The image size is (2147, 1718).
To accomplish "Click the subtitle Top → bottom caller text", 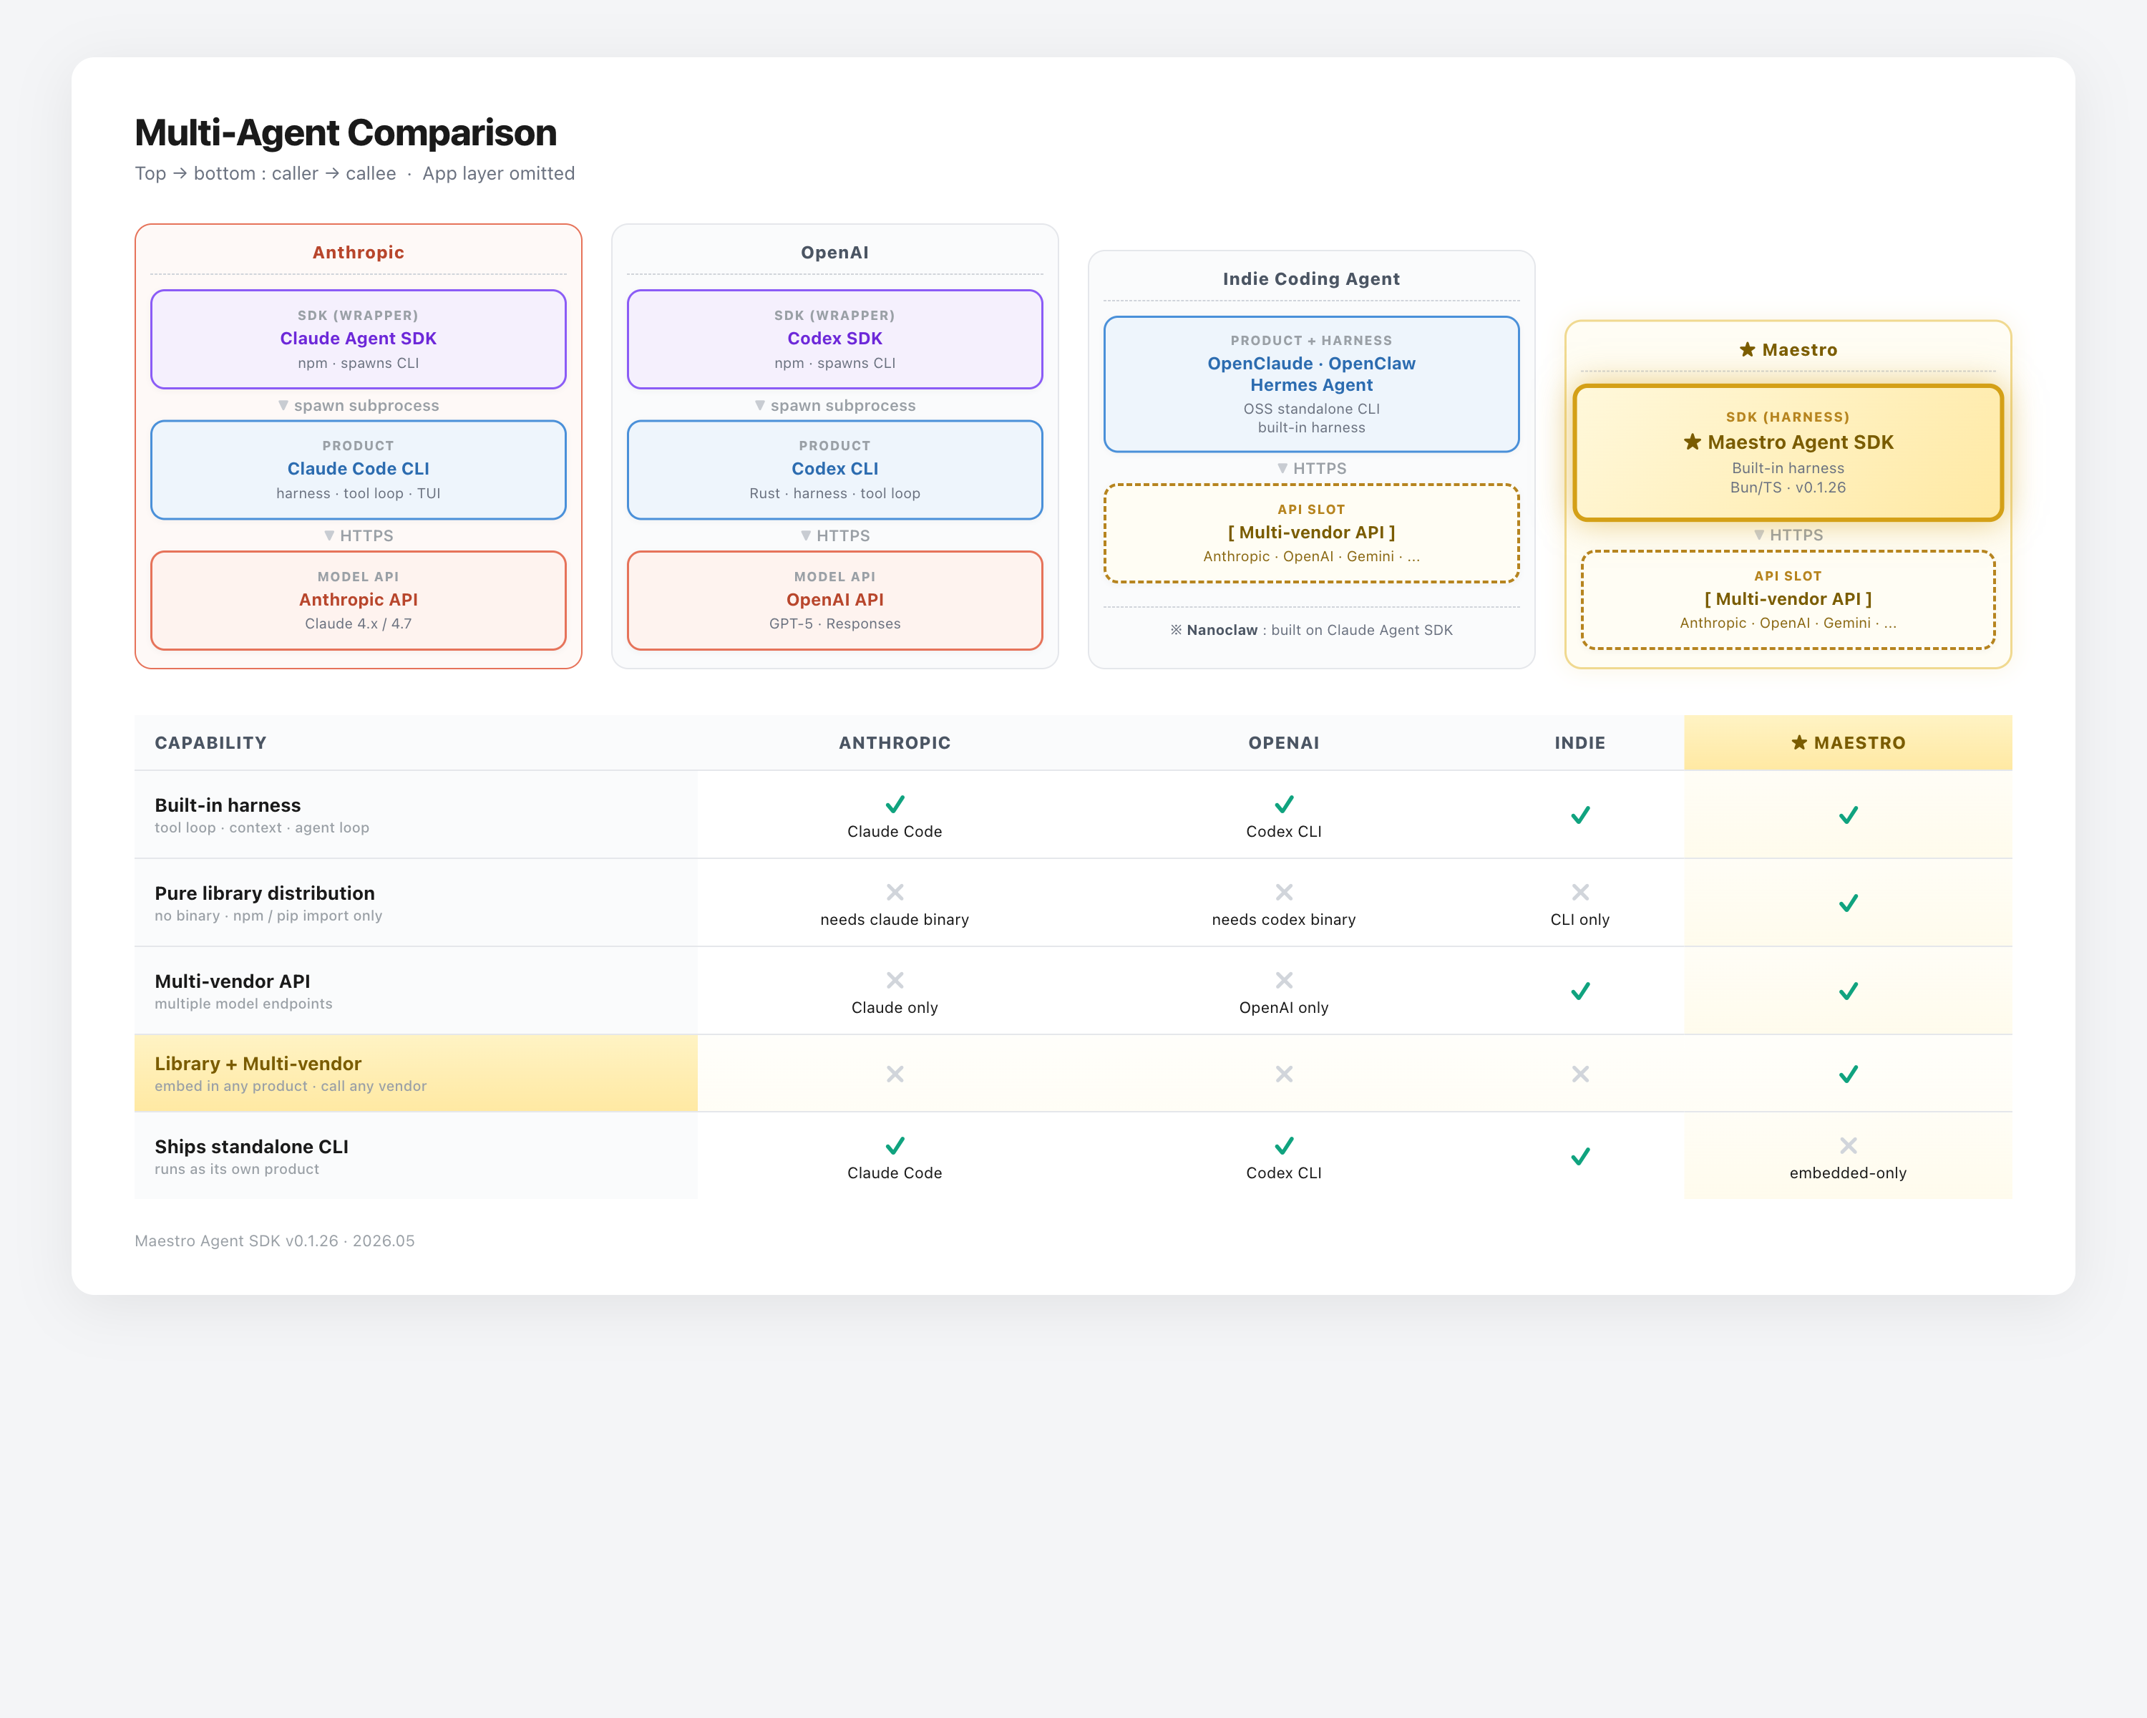I will coord(354,173).
